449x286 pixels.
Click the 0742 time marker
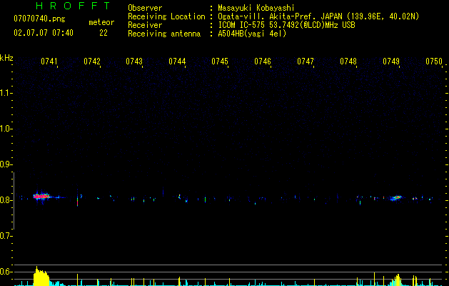tap(92, 61)
